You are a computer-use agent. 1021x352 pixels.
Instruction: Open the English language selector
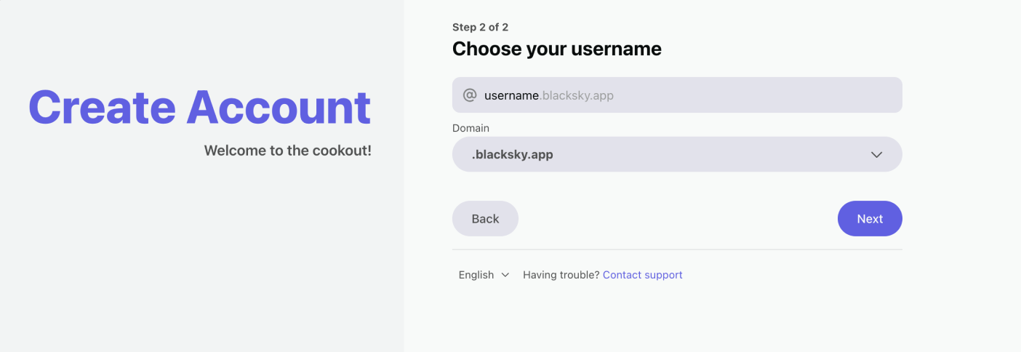tap(484, 275)
